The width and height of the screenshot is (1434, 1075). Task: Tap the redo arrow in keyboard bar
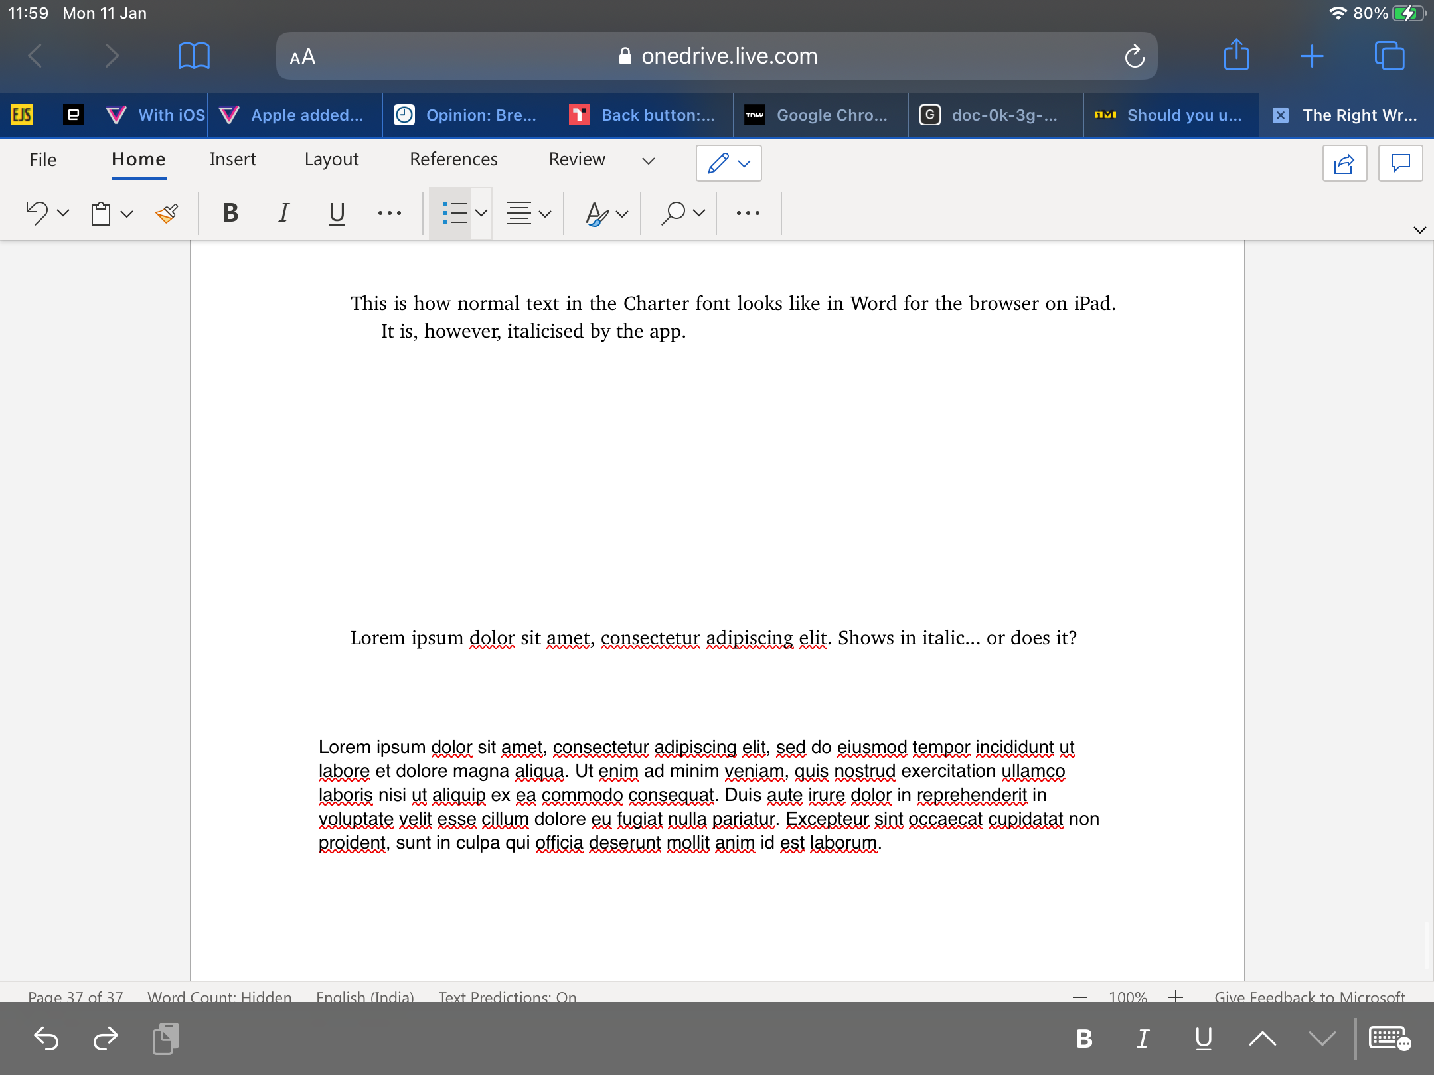pyautogui.click(x=106, y=1039)
